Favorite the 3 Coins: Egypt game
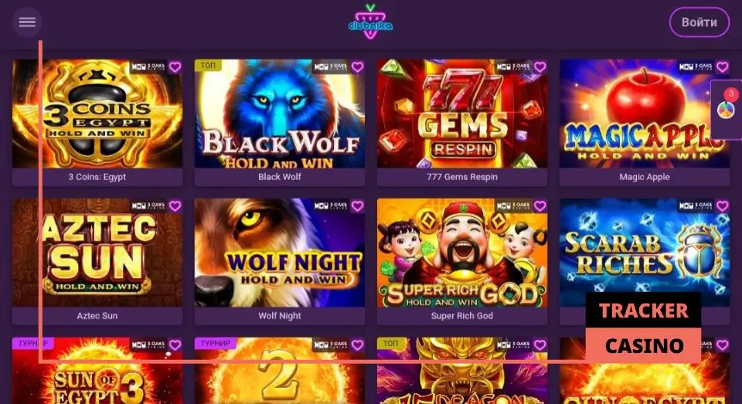This screenshot has width=742, height=404. tap(175, 67)
